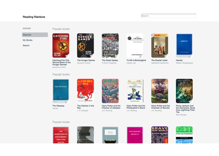Open The Scarlet Letter book cover
The image size is (219, 156).
pyautogui.click(x=160, y=45)
